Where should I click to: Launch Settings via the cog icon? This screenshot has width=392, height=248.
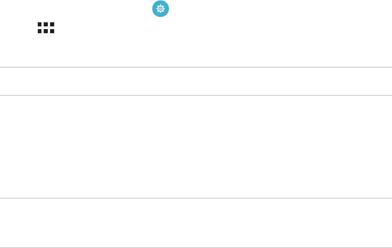tap(160, 9)
